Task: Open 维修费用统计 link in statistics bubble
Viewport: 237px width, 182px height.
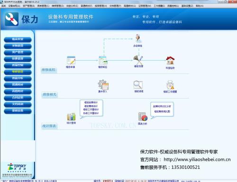Action: click(x=91, y=106)
